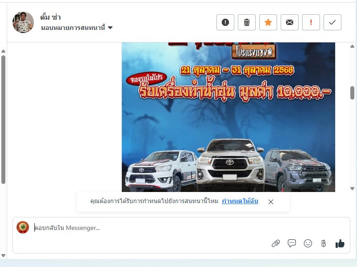This screenshot has width=357, height=267.
Task: Mark conversation unread with the envelope icon
Action: (289, 22)
